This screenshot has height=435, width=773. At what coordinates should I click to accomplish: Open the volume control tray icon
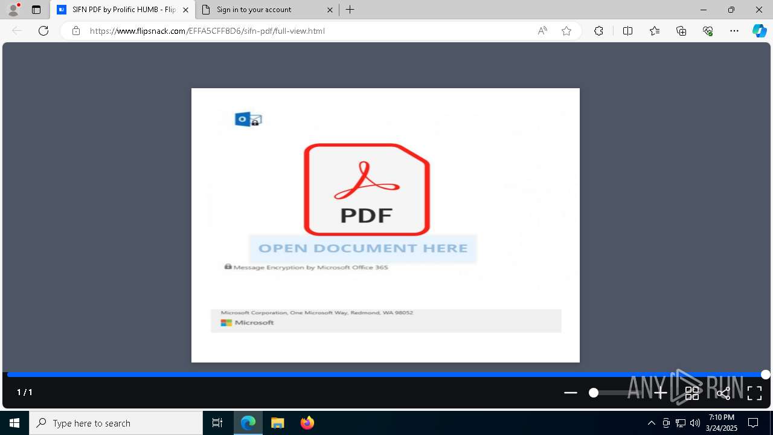(x=695, y=423)
